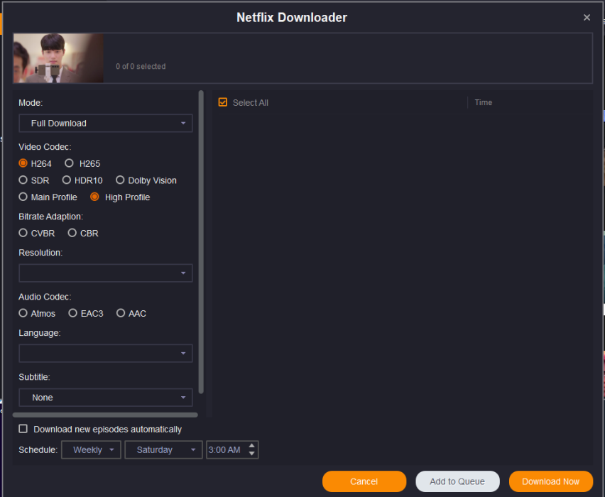Click the settings panel vertical scrollbar
Screen dimensions: 605x497
click(201, 242)
